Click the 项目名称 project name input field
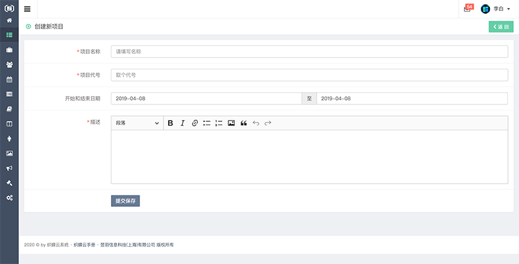Viewport: 519px width, 264px height. point(309,51)
